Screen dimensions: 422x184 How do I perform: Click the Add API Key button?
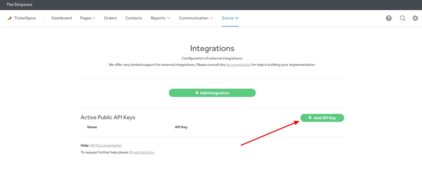click(322, 118)
